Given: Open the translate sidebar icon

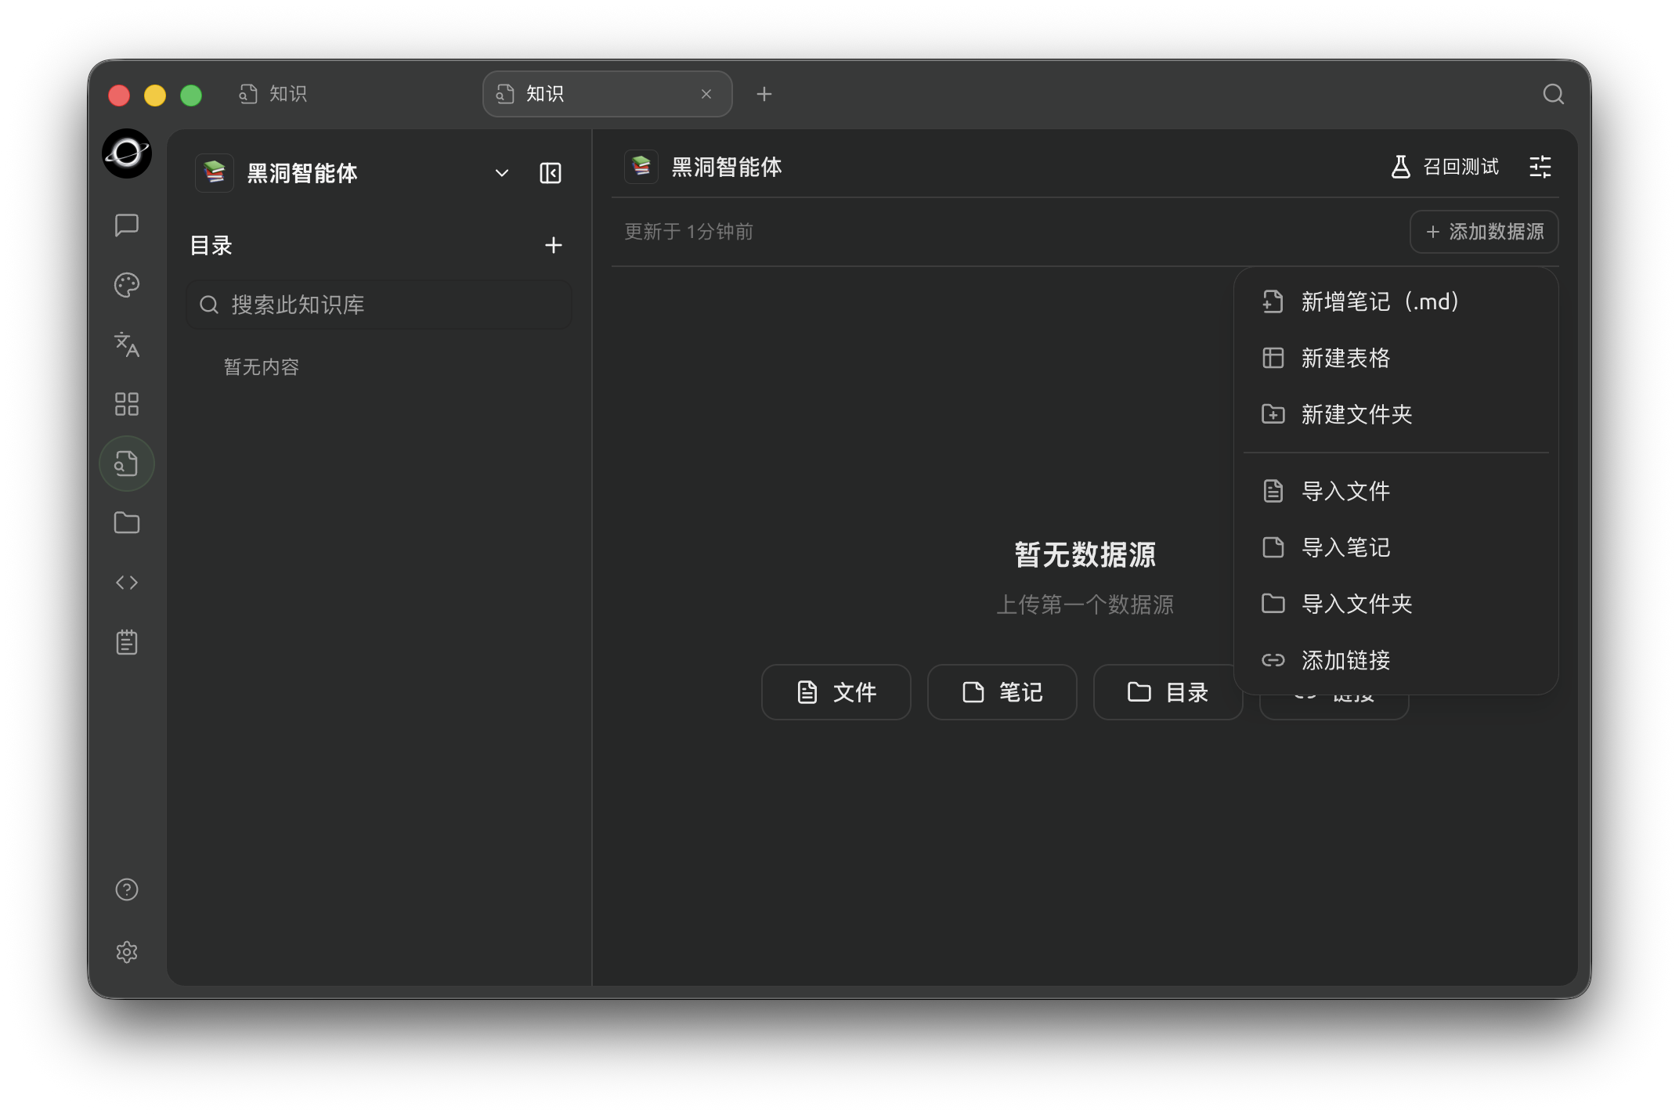Looking at the screenshot, I should (126, 345).
